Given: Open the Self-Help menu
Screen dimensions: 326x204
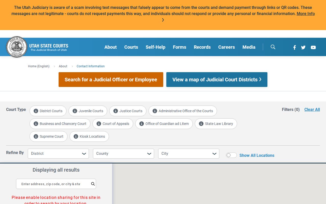Looking at the screenshot, I should 155,47.
